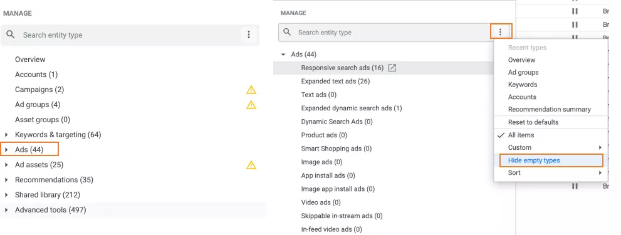Select Video ads (0)
The image size is (621, 235).
pyautogui.click(x=321, y=202)
